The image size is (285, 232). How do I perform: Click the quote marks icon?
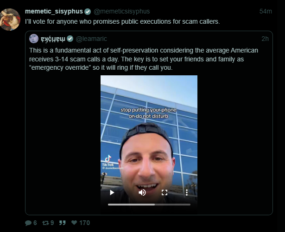tap(63, 223)
